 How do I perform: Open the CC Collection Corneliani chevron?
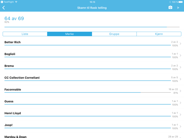pyautogui.click(x=181, y=79)
